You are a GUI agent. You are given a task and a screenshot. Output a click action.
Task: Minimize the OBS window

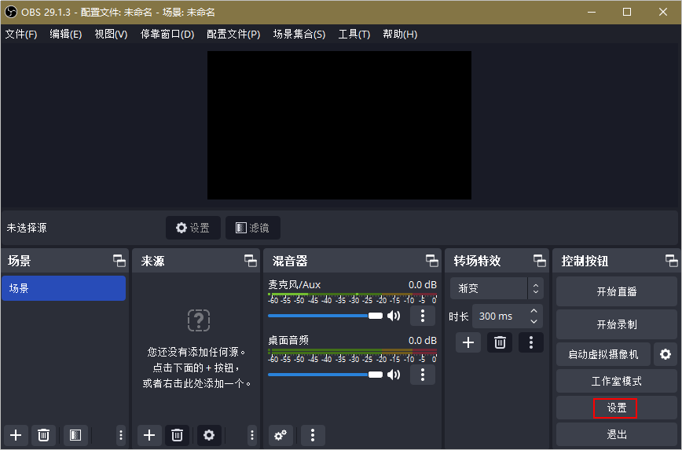(x=592, y=13)
